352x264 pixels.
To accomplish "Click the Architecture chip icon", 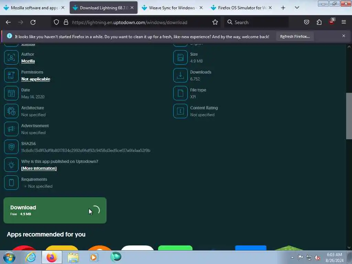I will [11, 111].
